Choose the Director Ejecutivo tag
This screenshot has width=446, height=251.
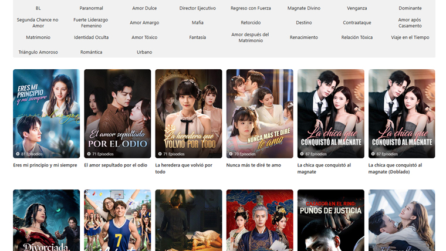point(197,8)
